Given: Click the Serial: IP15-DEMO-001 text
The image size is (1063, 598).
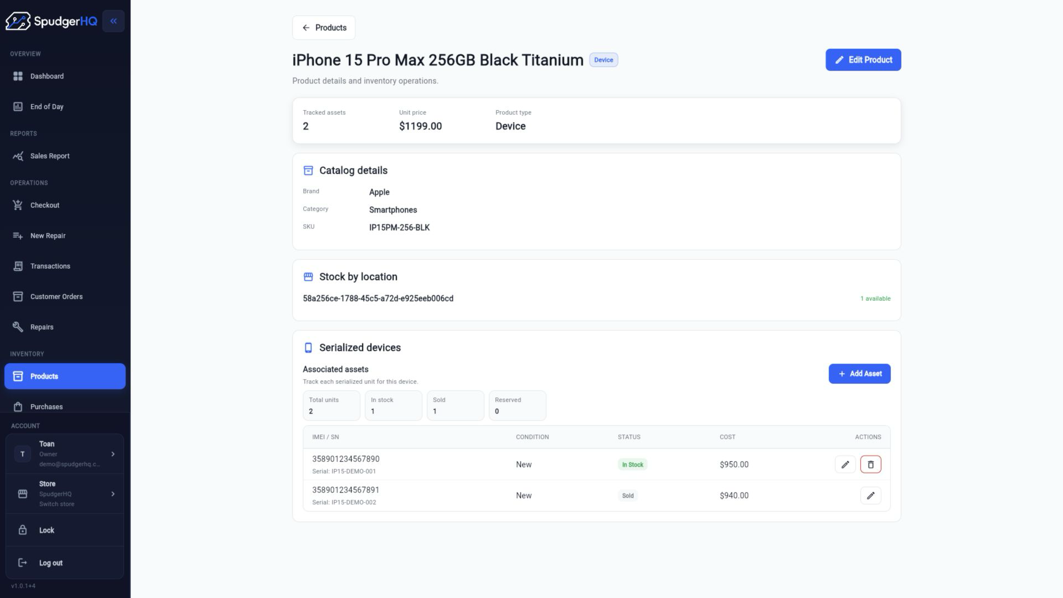Looking at the screenshot, I should pyautogui.click(x=344, y=472).
